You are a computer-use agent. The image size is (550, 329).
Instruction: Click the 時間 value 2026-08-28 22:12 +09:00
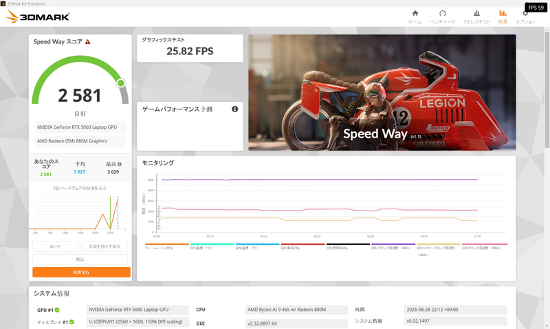tap(455, 310)
